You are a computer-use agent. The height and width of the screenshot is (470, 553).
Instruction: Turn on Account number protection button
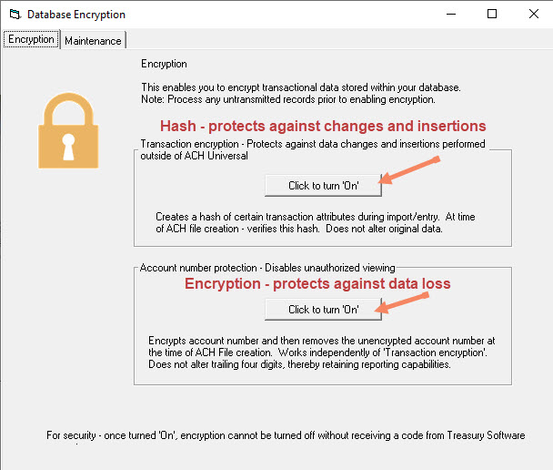tap(323, 310)
